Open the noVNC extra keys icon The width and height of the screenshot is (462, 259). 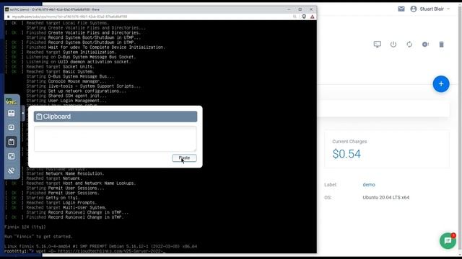tap(12, 127)
